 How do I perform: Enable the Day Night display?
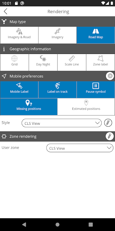point(43,62)
